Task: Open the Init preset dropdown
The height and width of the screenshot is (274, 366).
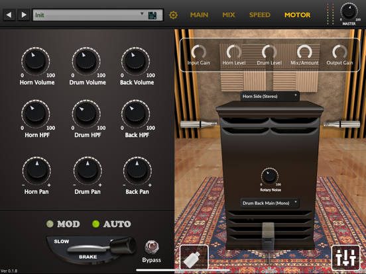Action: pos(97,15)
